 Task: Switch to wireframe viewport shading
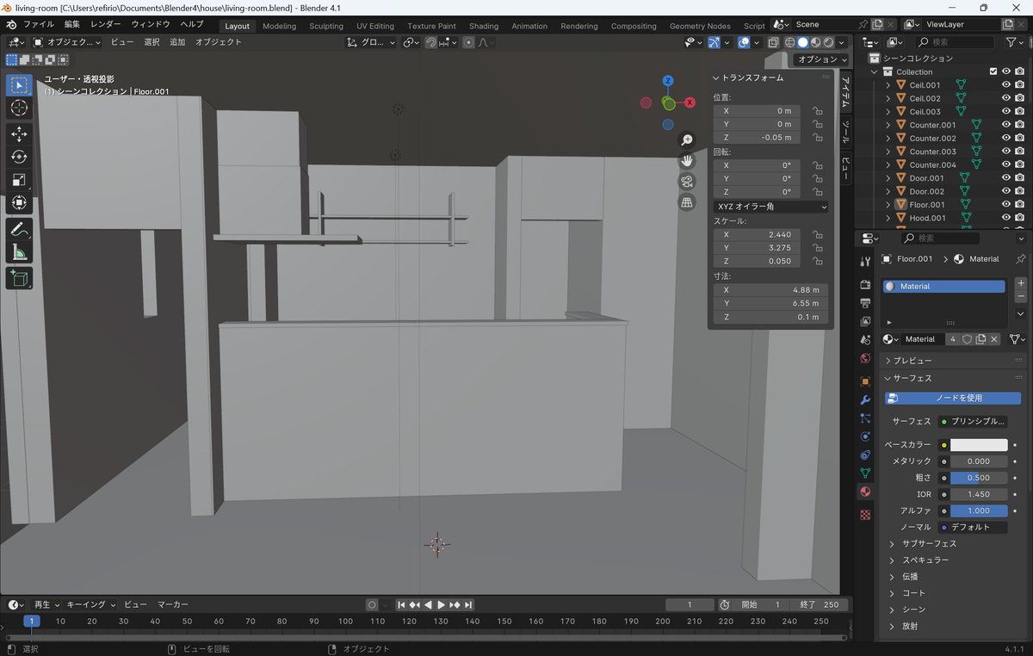[789, 42]
